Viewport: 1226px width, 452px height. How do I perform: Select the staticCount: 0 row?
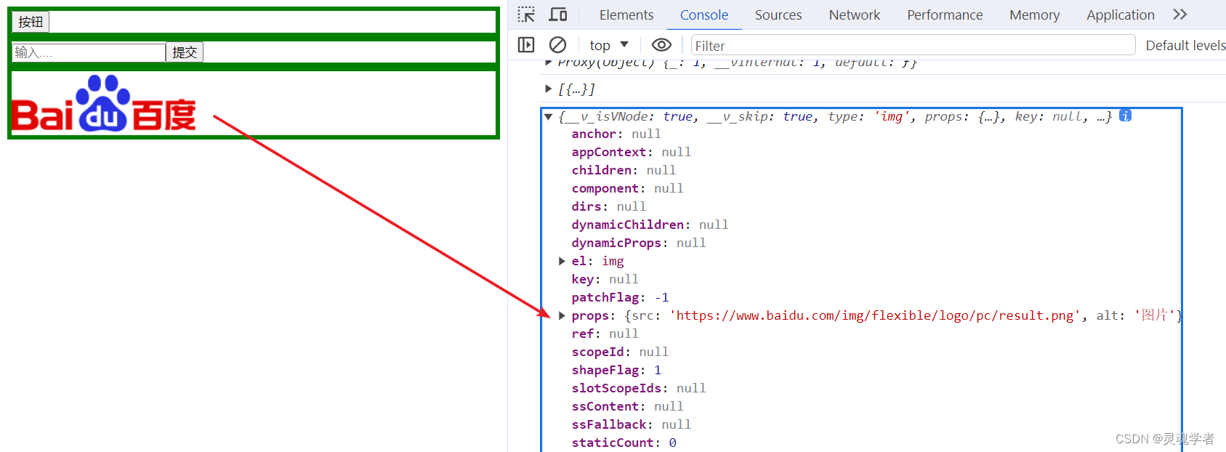click(x=624, y=443)
